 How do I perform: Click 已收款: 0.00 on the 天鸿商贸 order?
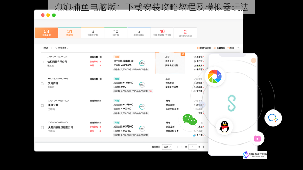pos(120,87)
